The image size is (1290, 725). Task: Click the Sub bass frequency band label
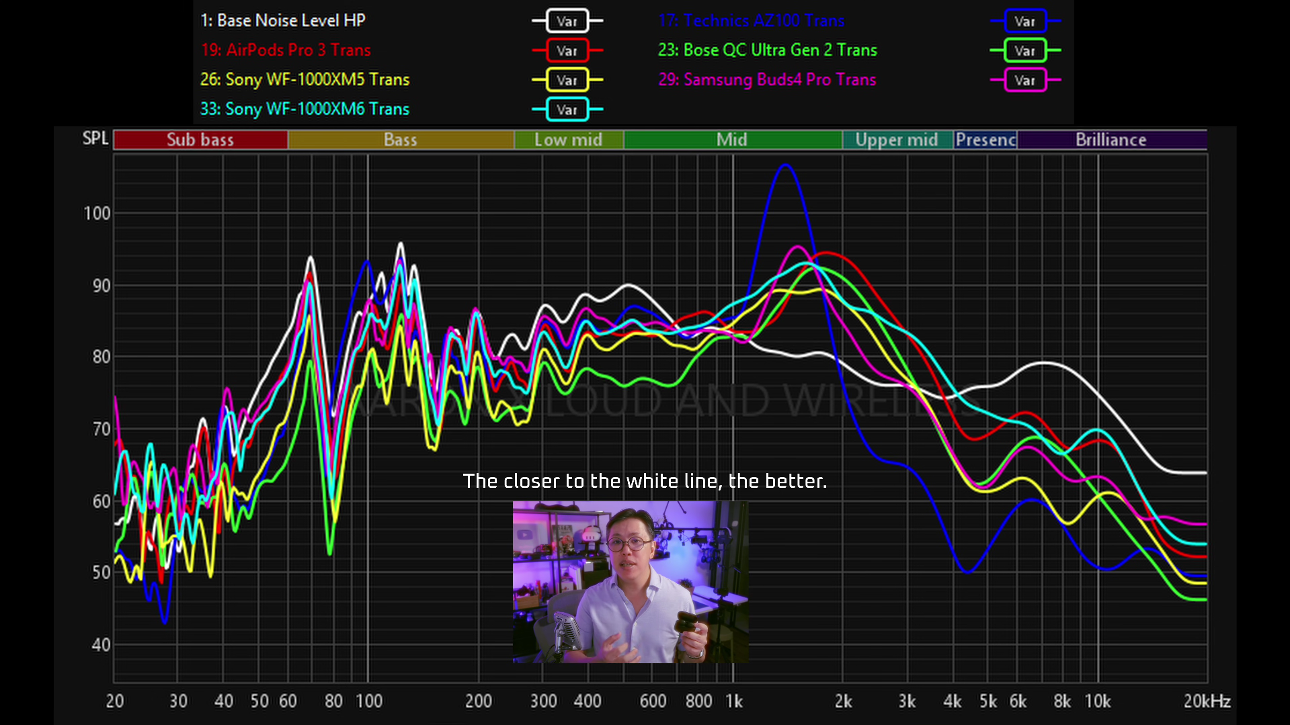pyautogui.click(x=200, y=140)
